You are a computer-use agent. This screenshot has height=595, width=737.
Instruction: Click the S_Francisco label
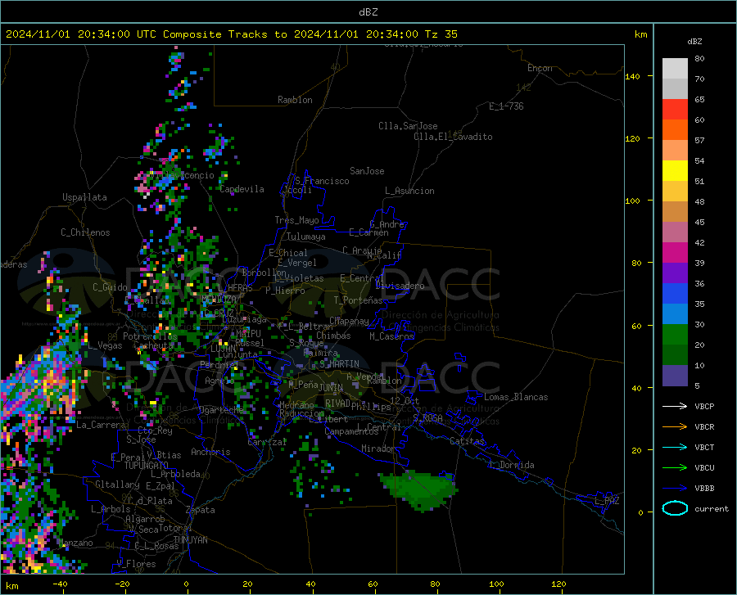point(322,181)
